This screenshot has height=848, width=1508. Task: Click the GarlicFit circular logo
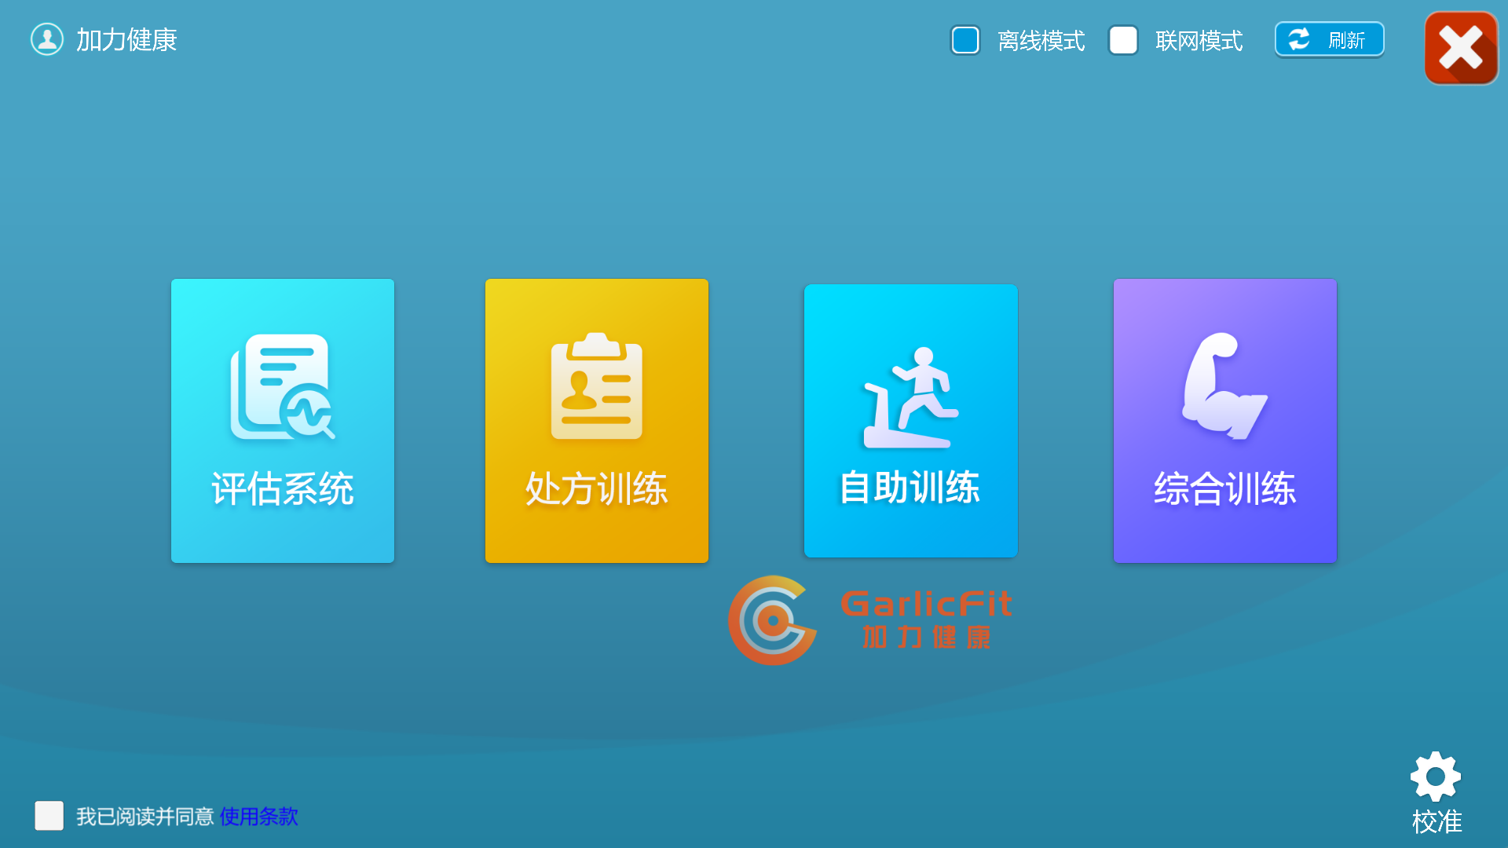click(773, 620)
